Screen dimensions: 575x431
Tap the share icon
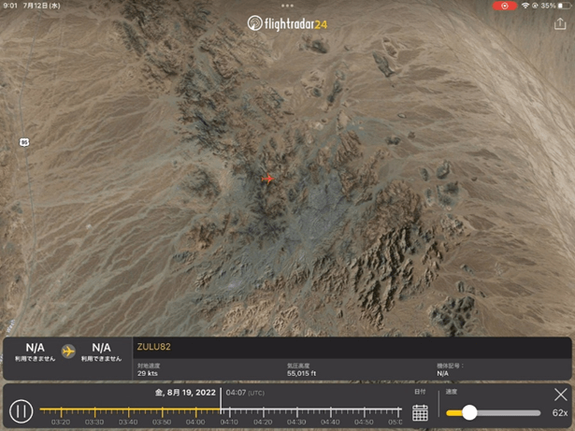(x=560, y=24)
